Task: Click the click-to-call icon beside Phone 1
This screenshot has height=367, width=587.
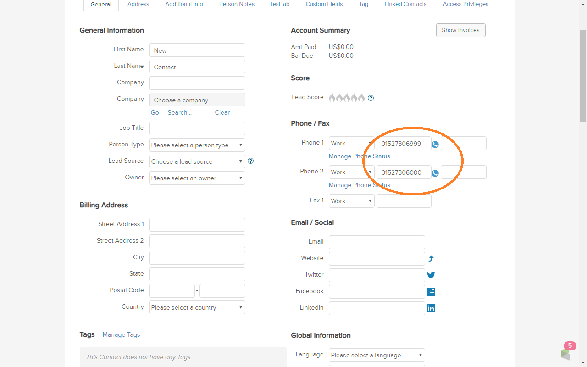Action: [x=435, y=144]
